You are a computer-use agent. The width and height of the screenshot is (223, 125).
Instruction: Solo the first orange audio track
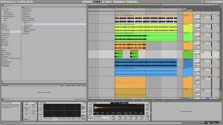click(x=207, y=16)
